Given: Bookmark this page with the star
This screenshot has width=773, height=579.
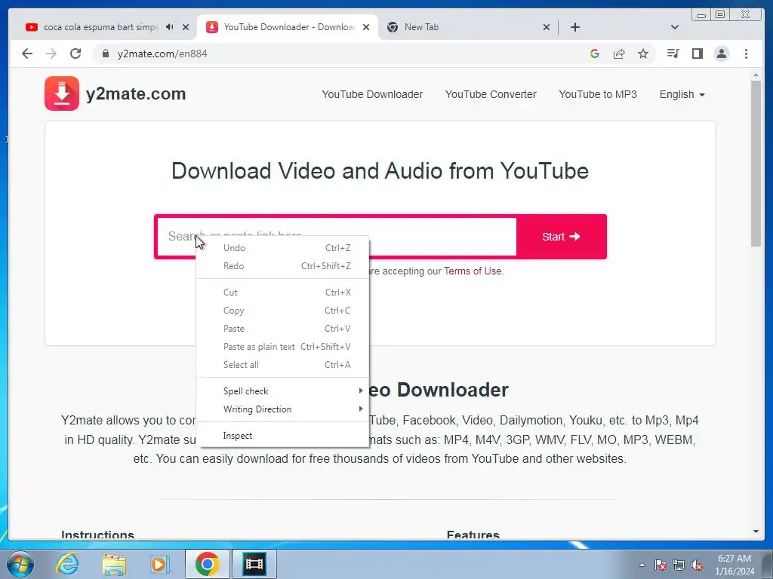Looking at the screenshot, I should [643, 54].
